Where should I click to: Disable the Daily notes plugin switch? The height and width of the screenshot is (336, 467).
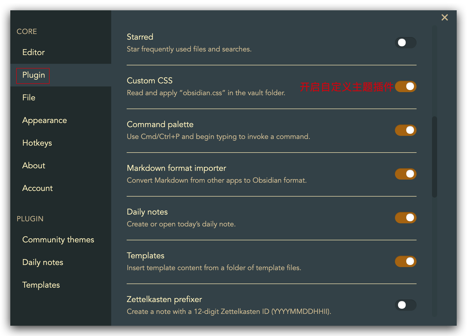[405, 218]
